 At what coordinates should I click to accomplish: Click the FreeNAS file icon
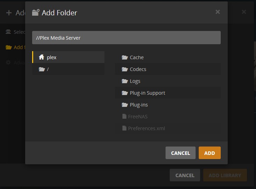tap(124, 116)
